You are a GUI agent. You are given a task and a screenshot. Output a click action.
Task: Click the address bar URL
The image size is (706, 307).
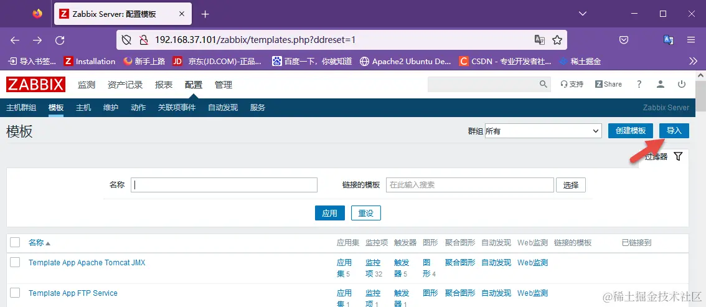click(255, 40)
